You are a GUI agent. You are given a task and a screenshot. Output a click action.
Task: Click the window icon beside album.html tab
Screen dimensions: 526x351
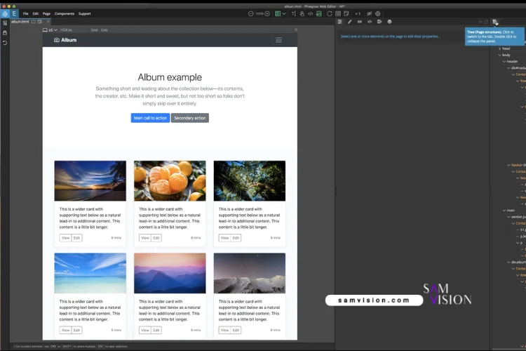tap(39, 22)
